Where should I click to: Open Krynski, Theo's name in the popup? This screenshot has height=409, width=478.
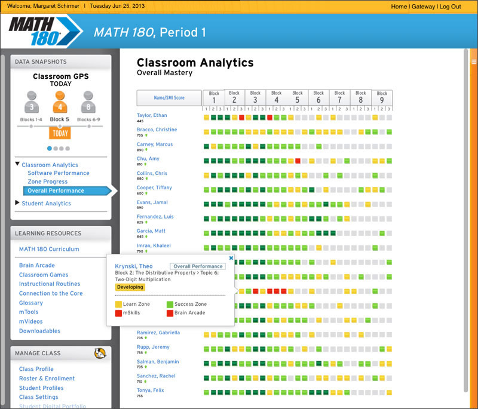click(x=133, y=266)
